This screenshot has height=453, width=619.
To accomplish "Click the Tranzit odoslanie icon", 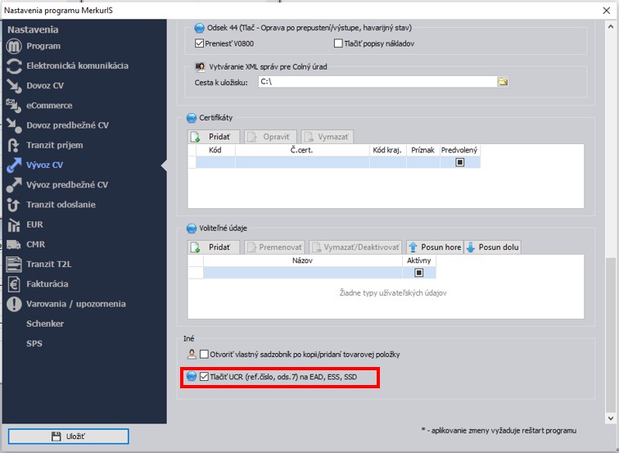I will coord(14,205).
